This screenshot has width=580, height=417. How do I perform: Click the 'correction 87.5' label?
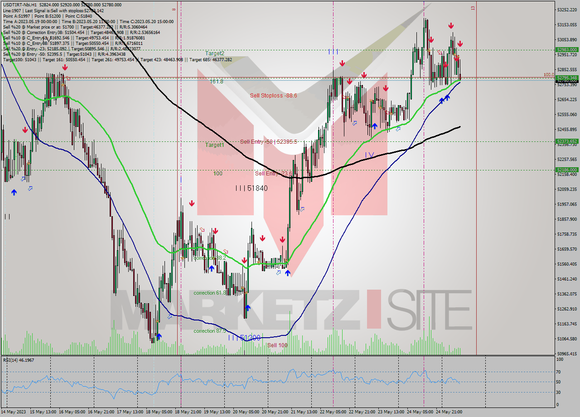click(210, 331)
